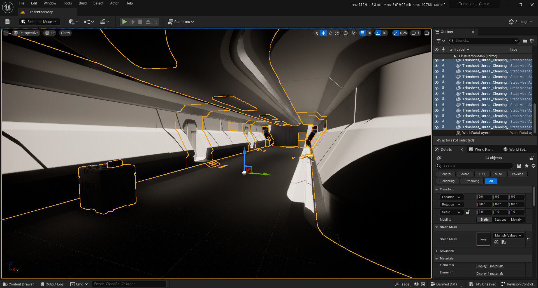Toggle grid snapping in viewport toolbar
This screenshot has width=538, height=288.
click(362, 33)
